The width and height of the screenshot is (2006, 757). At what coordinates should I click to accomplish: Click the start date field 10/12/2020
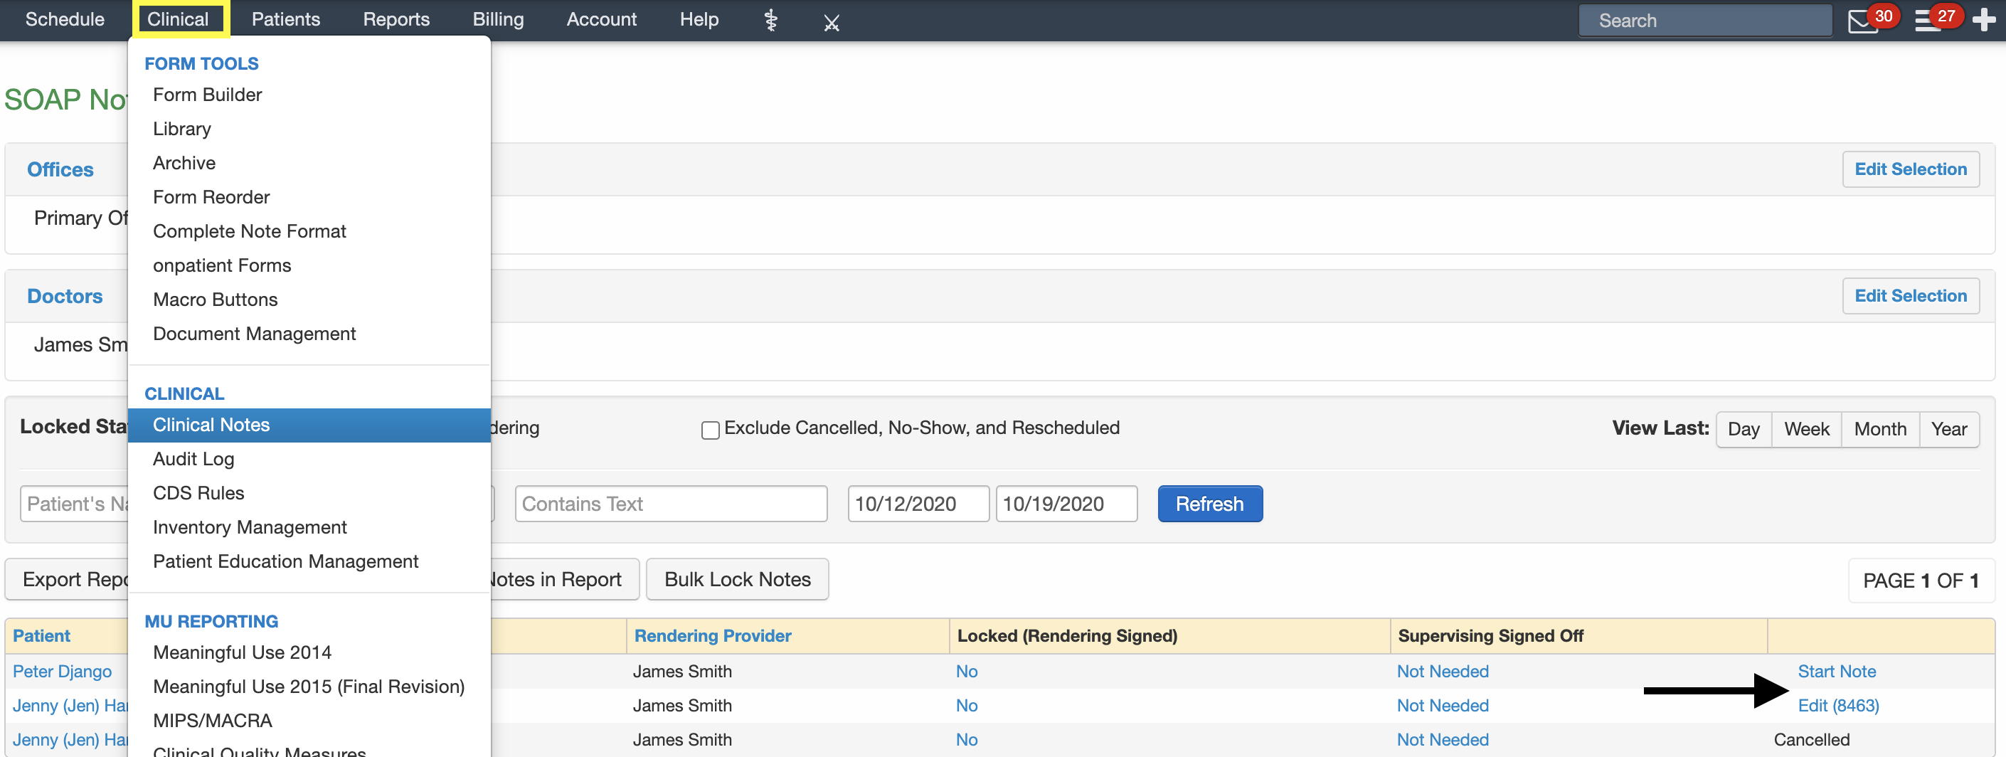pyautogui.click(x=918, y=504)
